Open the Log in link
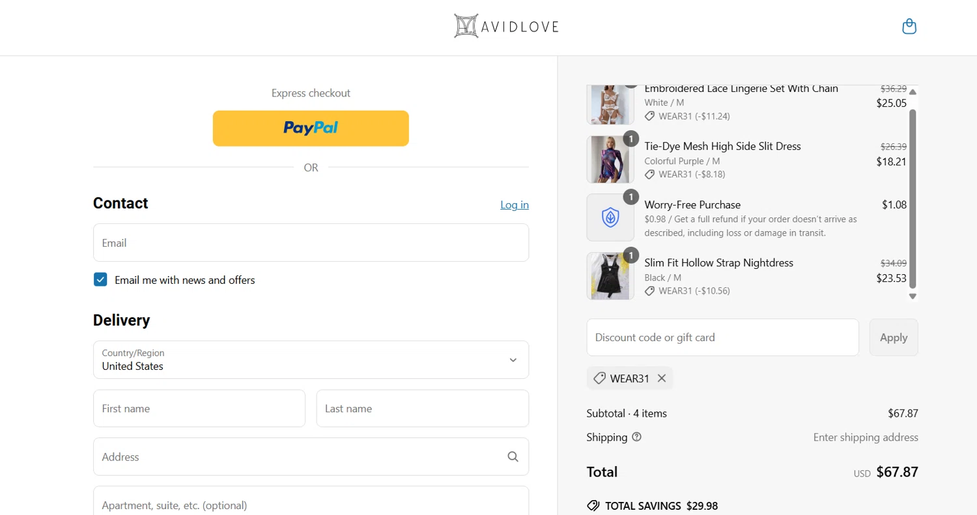Screen dimensions: 977x515 point(515,204)
